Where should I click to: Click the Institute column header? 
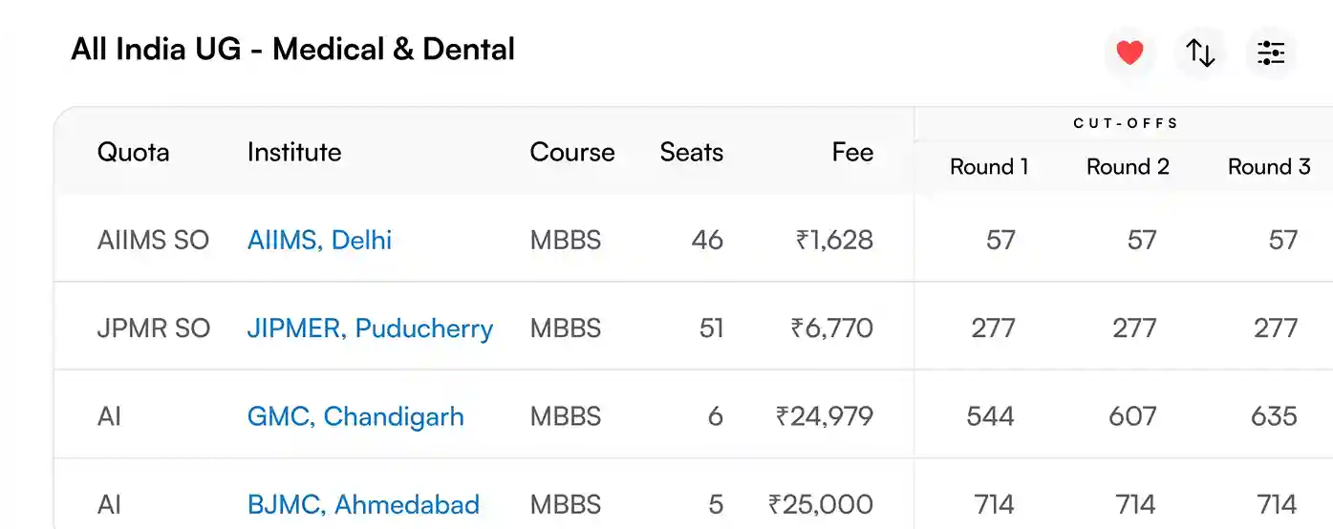pos(293,152)
